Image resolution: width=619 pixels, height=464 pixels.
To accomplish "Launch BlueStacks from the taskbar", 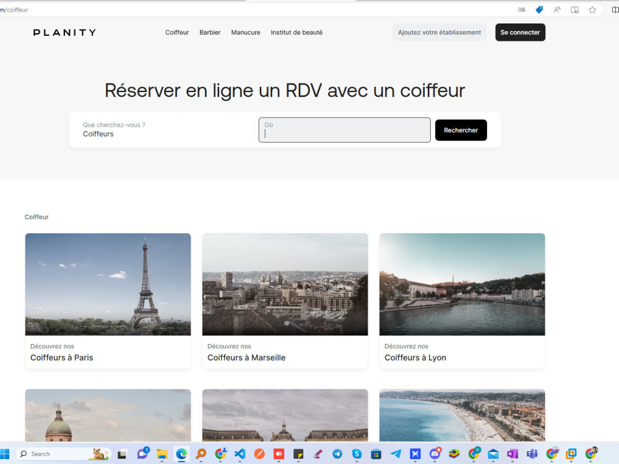I will pos(454,454).
